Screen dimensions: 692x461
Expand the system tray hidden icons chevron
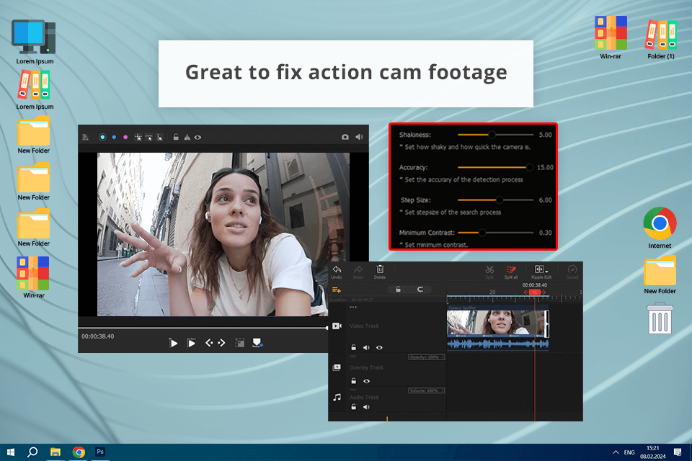tap(616, 452)
